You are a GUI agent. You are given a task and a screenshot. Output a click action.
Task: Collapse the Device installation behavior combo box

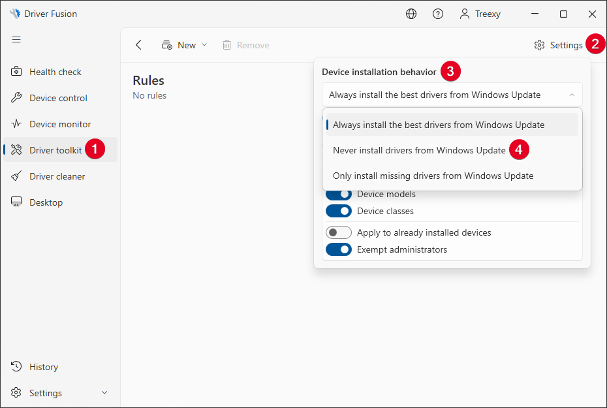point(452,95)
